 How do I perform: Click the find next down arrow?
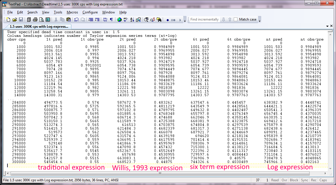click(223, 19)
